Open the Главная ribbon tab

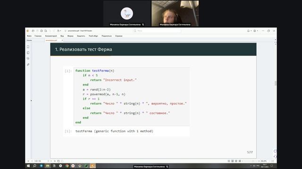click(38, 36)
